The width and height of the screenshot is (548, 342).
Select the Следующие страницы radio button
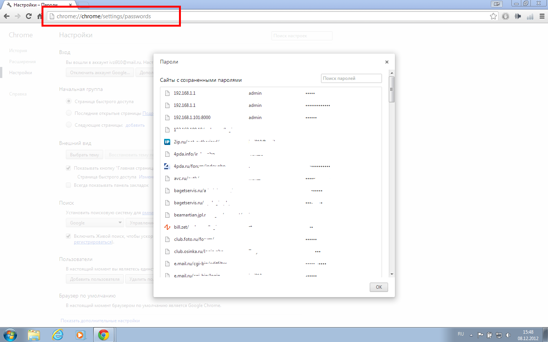tap(69, 125)
